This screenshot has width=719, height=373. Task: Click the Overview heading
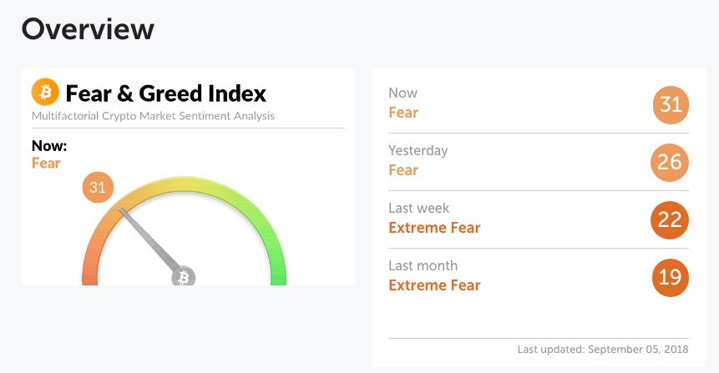tap(88, 29)
